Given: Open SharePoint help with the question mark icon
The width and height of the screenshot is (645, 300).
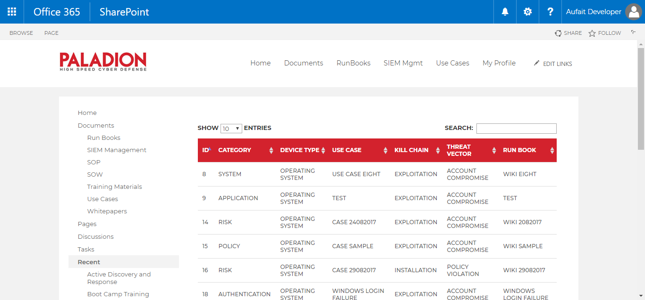Looking at the screenshot, I should pos(550,11).
